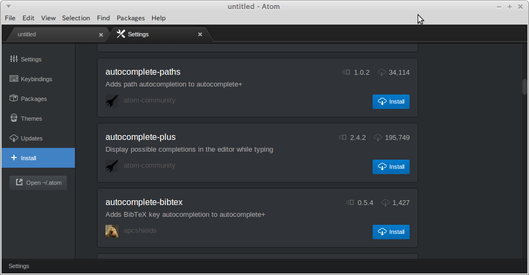Click download count icon beside 195,749
Image resolution: width=529 pixels, height=275 pixels.
(378, 138)
